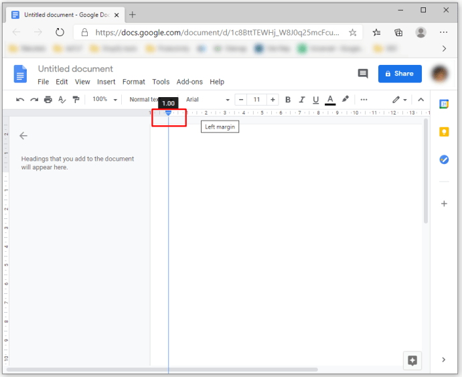The width and height of the screenshot is (462, 377).
Task: Open the zoom 100% dropdown
Action: tap(104, 100)
